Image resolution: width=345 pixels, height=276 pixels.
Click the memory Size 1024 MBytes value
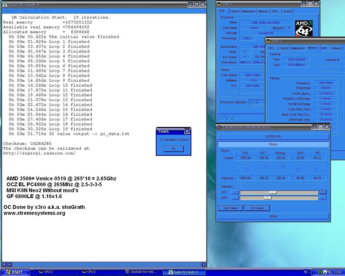point(296,65)
